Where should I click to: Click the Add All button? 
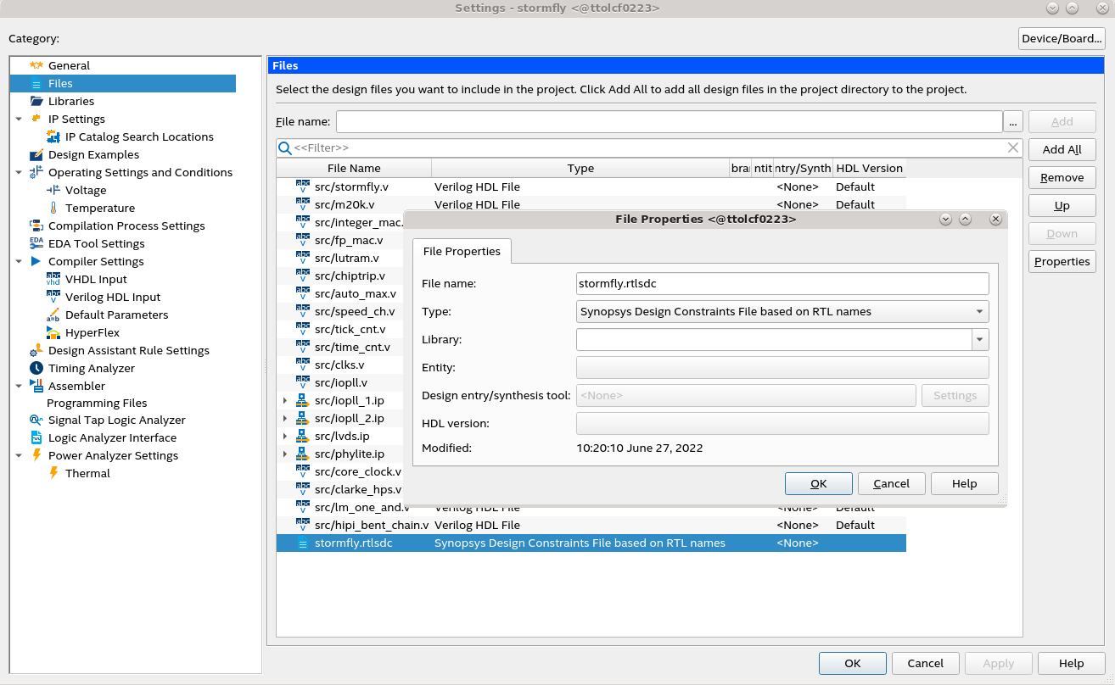click(x=1062, y=149)
